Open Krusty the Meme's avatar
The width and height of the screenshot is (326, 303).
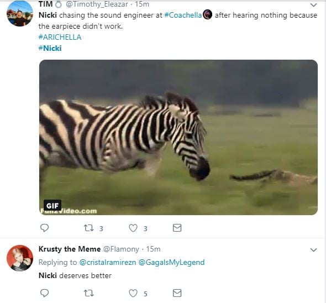tap(20, 258)
